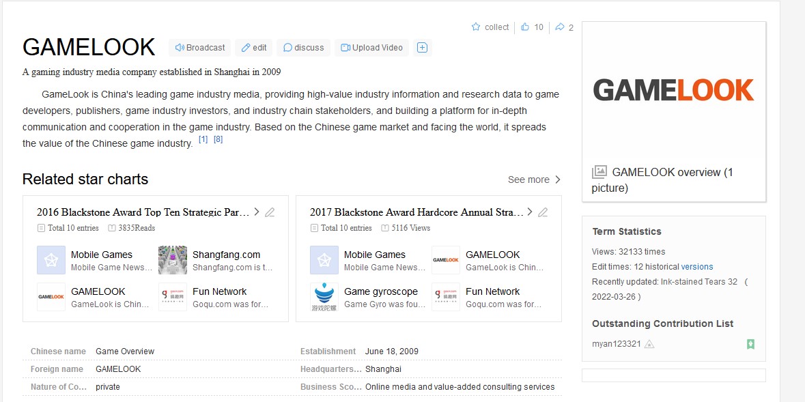The height and width of the screenshot is (402, 805).
Task: Click the Upload Video button
Action: (x=371, y=48)
